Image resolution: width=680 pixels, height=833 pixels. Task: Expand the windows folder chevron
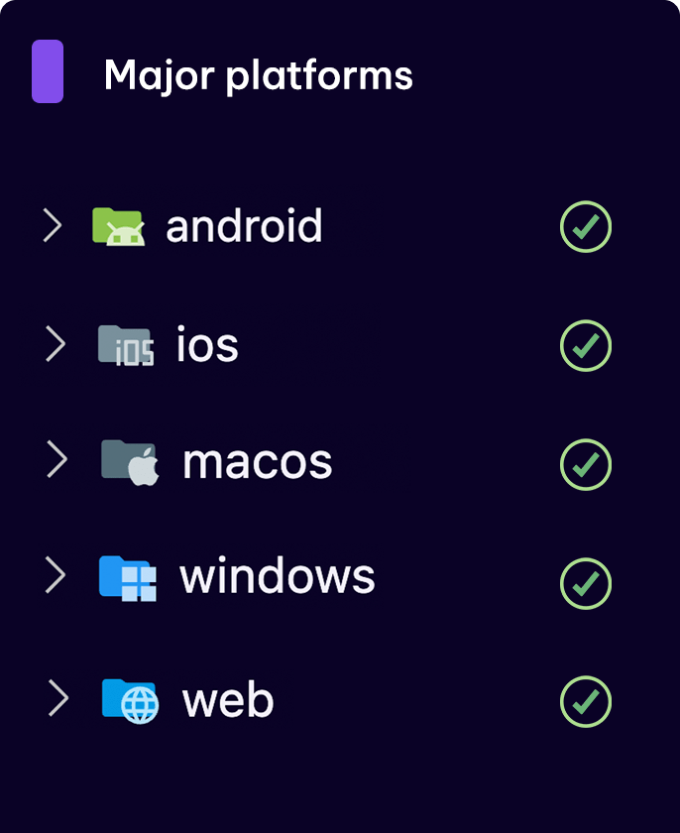pos(56,575)
